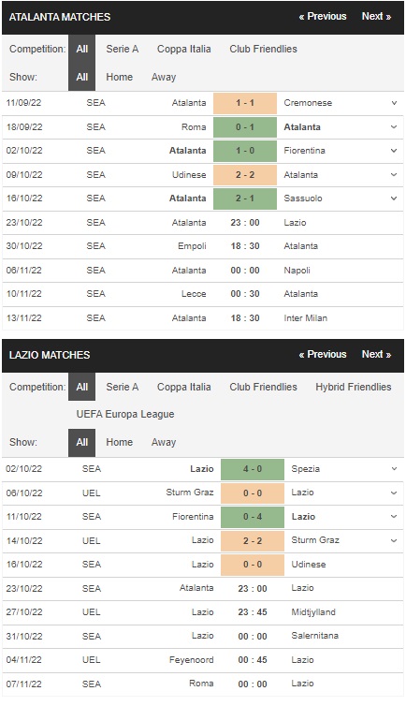Go to Next Lazio matches

(x=376, y=355)
